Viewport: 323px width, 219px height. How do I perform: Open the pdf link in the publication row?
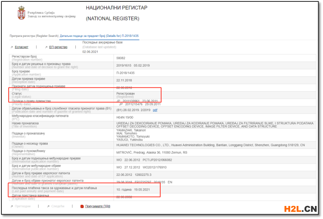tap(155, 110)
